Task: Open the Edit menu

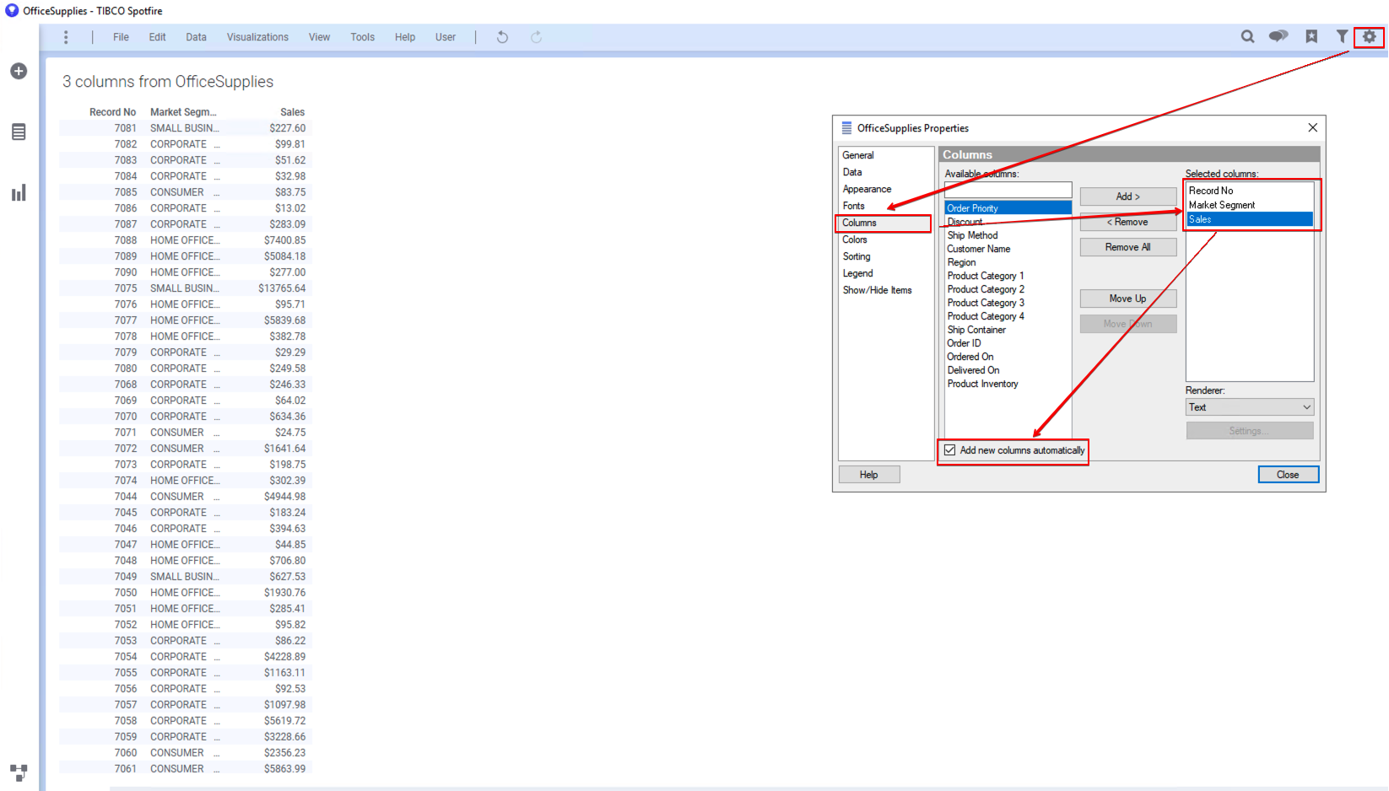Action: click(157, 37)
